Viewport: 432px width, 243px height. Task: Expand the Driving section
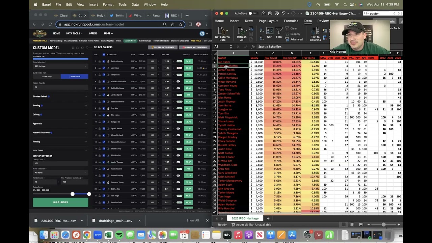pyautogui.click(x=60, y=115)
